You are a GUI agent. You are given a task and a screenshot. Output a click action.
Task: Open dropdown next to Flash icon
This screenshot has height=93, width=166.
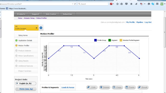pos(113,4)
